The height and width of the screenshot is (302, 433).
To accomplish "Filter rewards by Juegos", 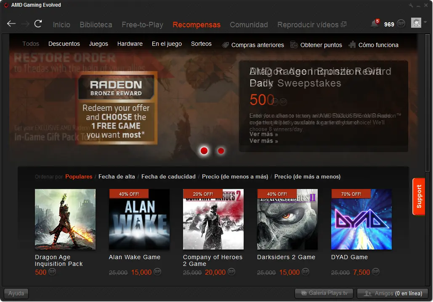I will pyautogui.click(x=98, y=44).
